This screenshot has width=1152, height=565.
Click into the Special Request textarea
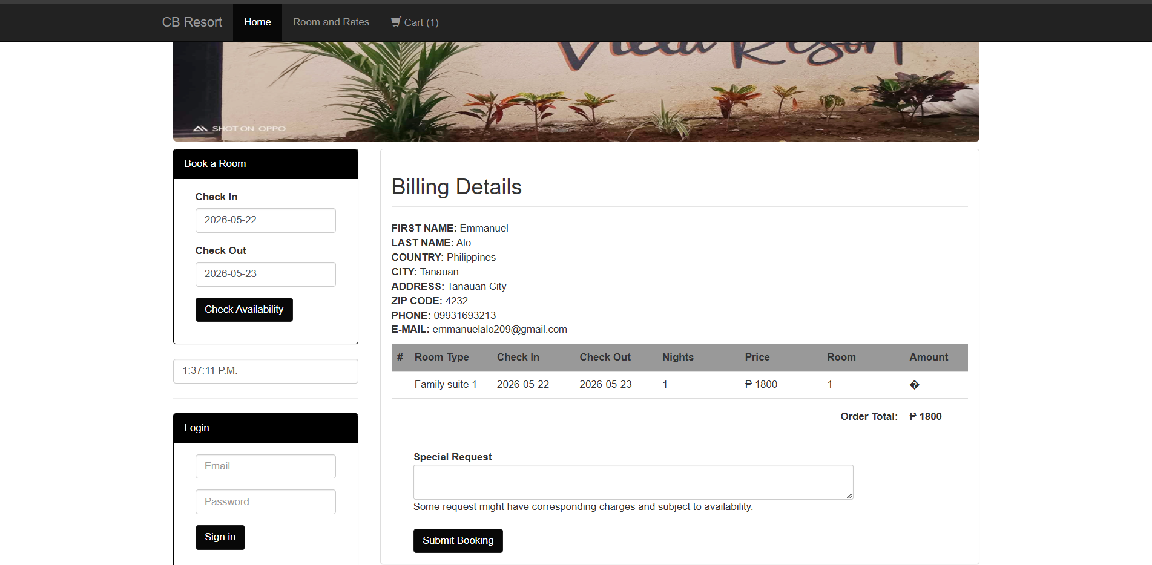point(633,482)
